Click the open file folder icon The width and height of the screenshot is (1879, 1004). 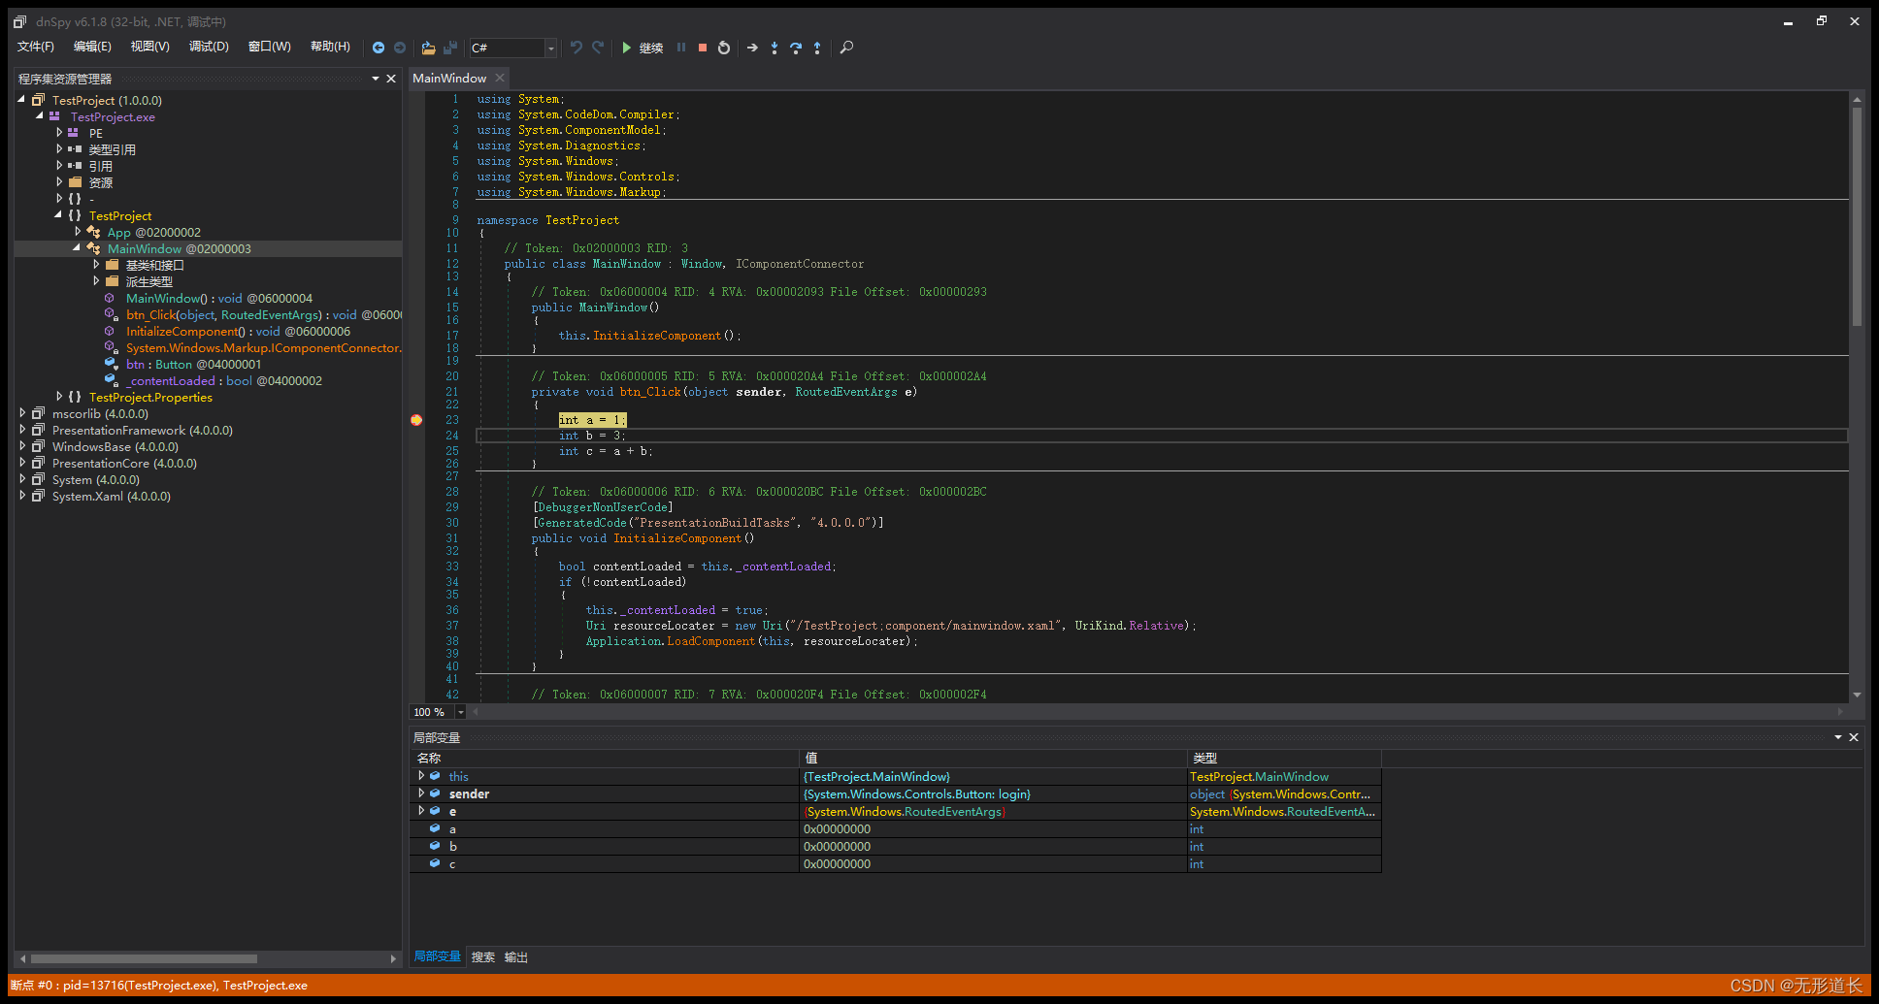pos(428,48)
